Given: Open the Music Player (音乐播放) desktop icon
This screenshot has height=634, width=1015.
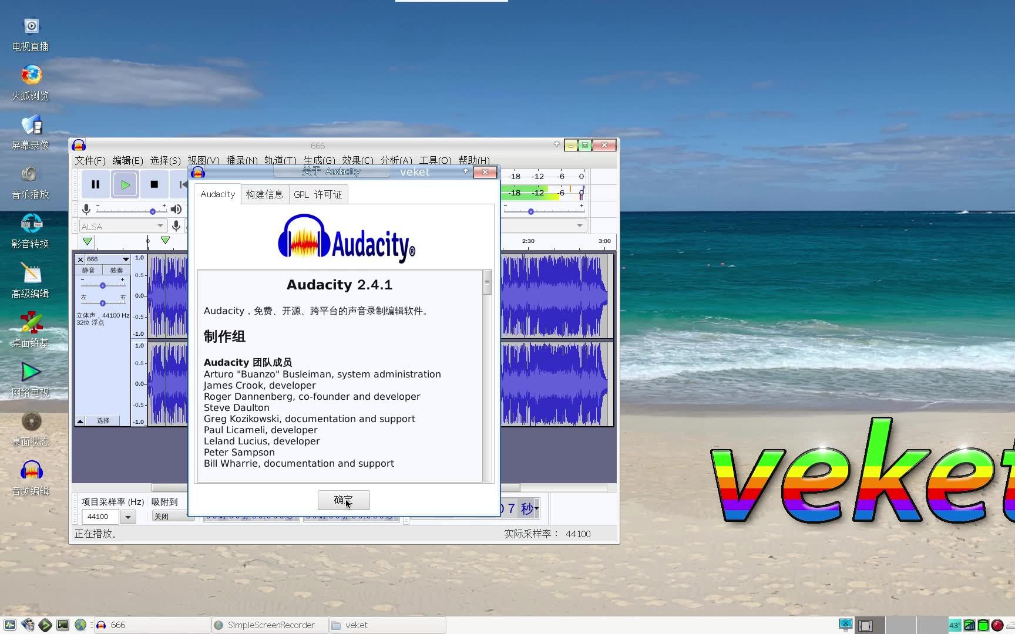Looking at the screenshot, I should coord(31,182).
